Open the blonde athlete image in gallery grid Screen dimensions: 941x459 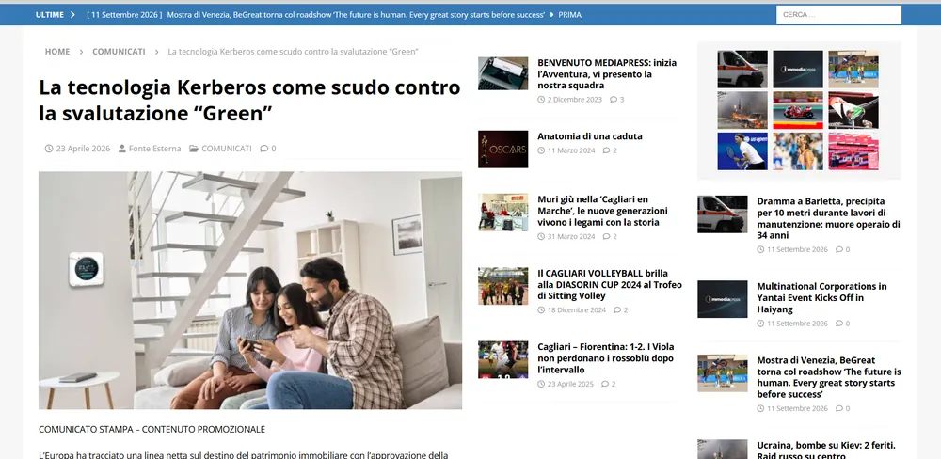(x=798, y=151)
